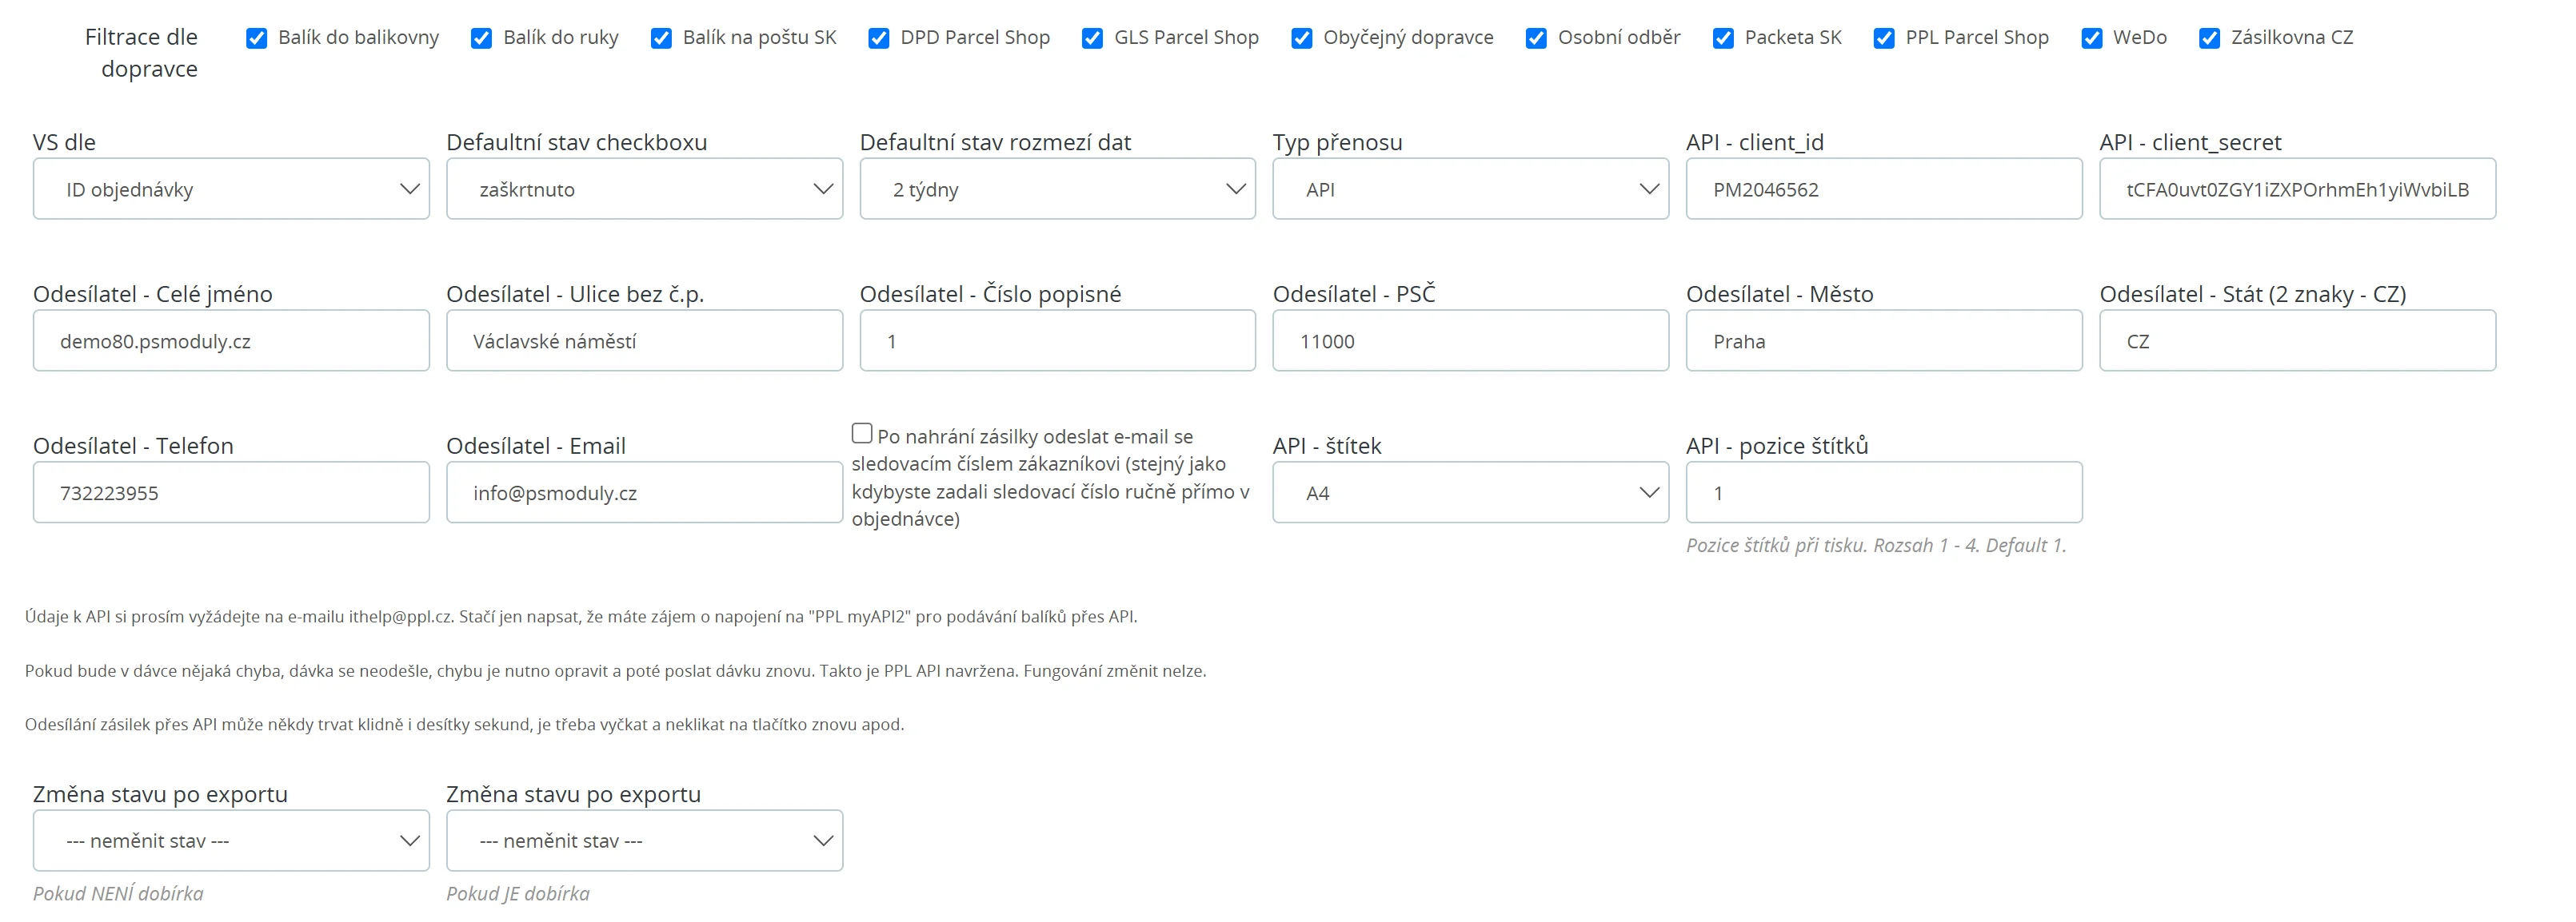
Task: Toggle WeDo carrier checkbox
Action: 2091,38
